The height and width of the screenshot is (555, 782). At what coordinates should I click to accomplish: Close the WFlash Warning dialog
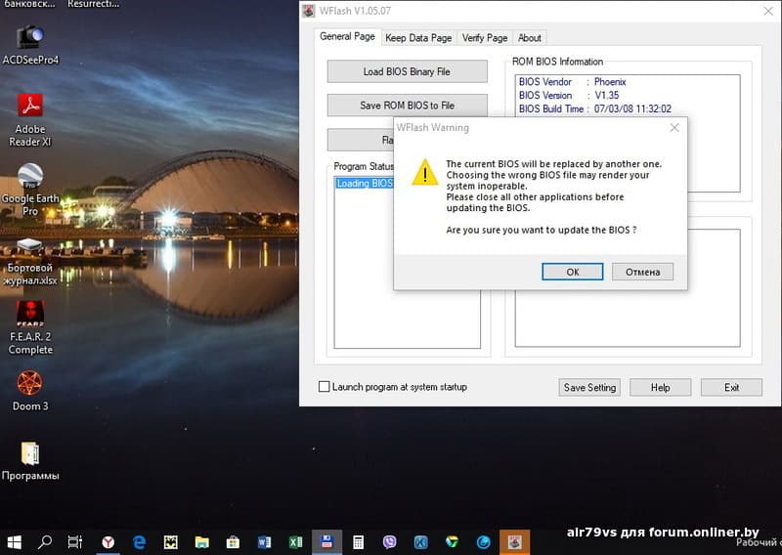(x=673, y=128)
